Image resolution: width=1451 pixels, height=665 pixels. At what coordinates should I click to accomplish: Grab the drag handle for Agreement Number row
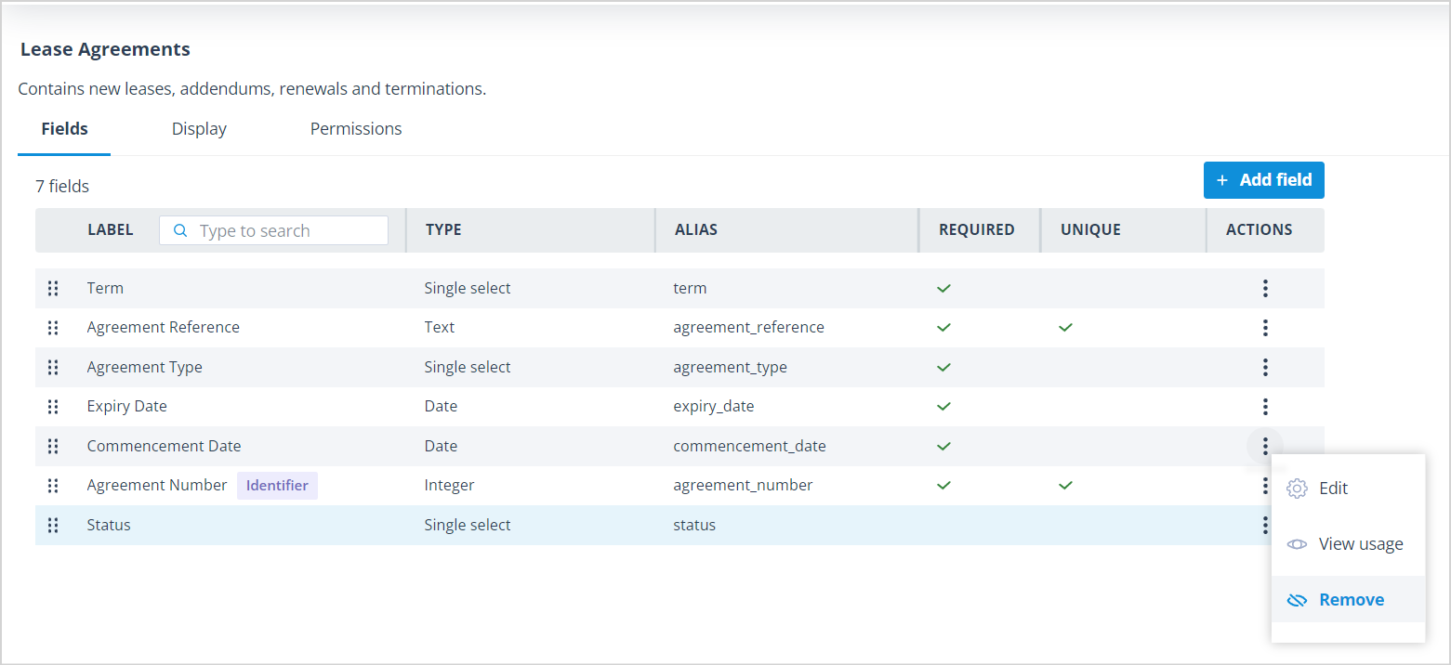point(53,485)
